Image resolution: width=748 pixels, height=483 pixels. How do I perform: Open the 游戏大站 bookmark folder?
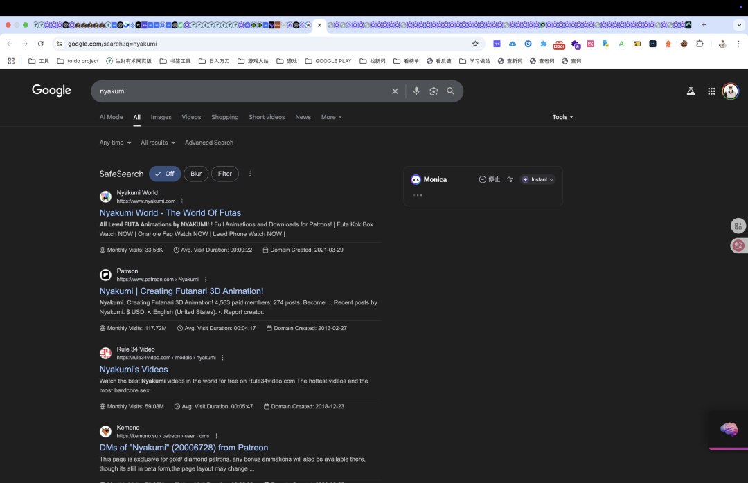(253, 61)
